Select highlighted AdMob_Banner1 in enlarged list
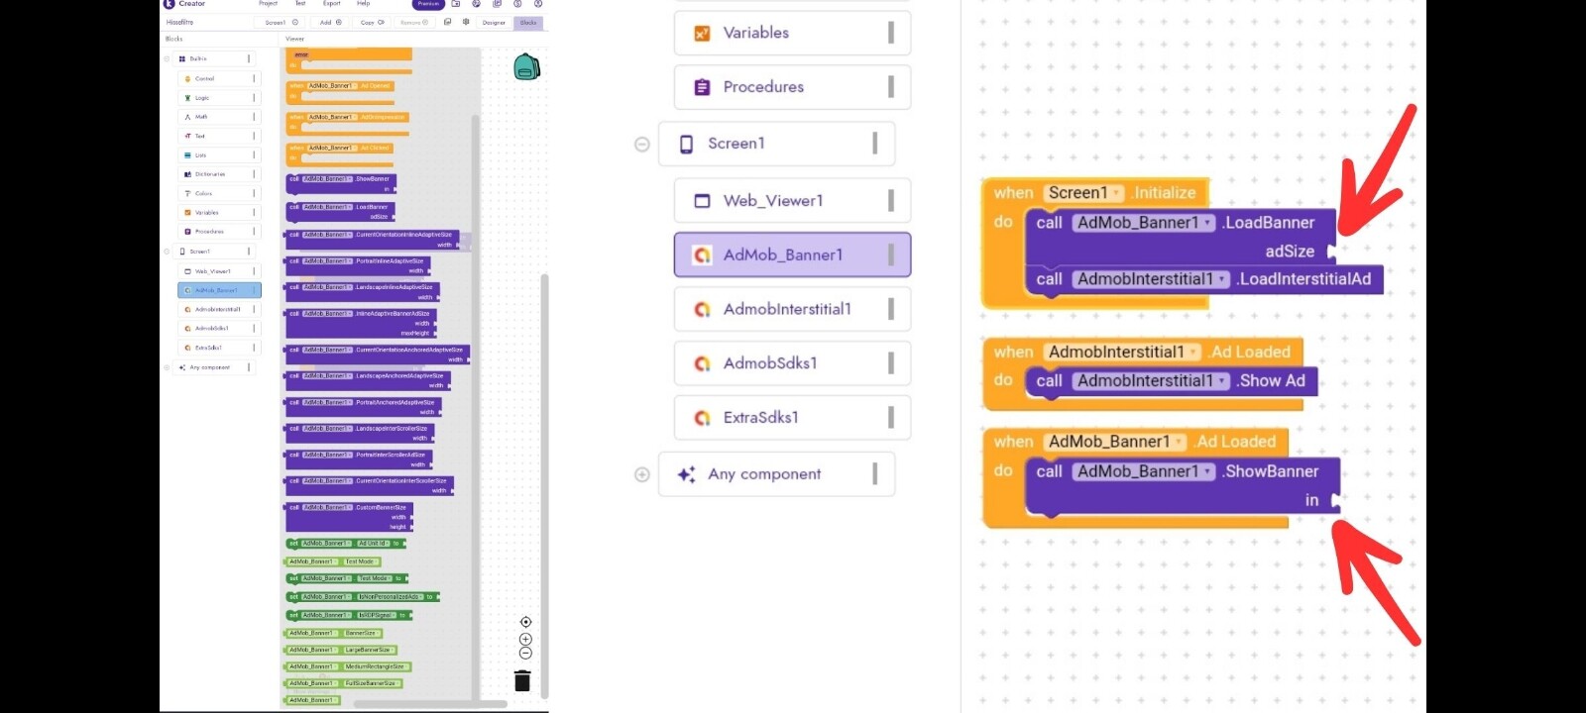Viewport: 1586px width, 713px height. coord(792,255)
